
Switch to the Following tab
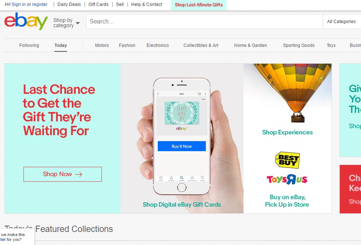[x=29, y=45]
